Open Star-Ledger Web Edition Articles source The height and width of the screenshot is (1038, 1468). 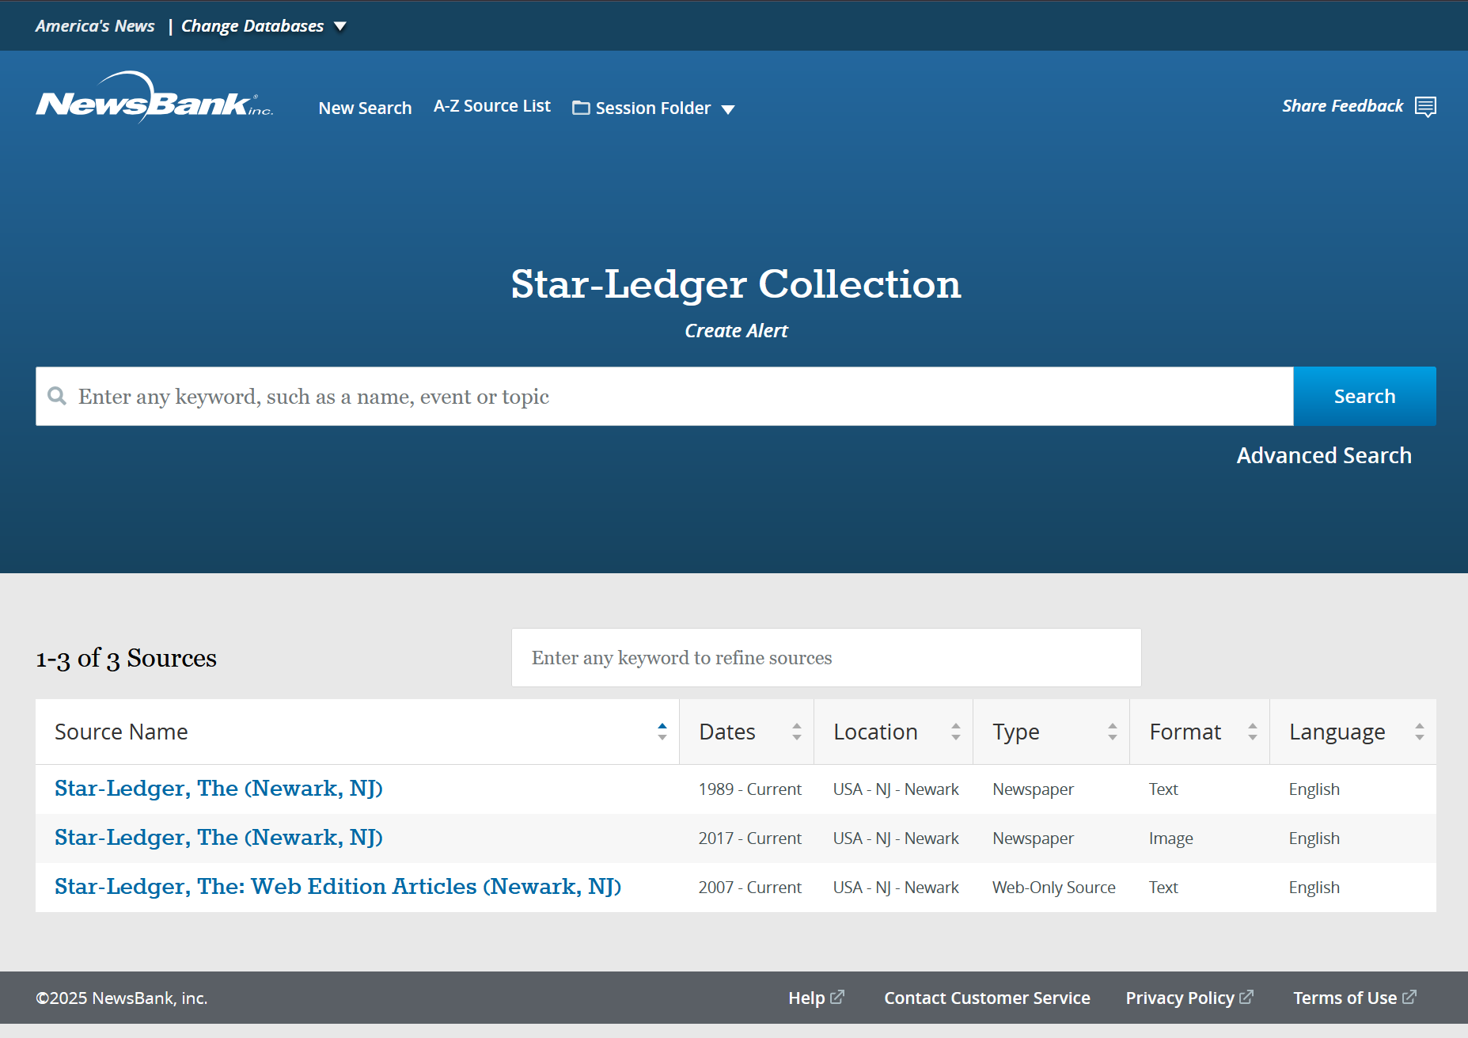tap(337, 887)
